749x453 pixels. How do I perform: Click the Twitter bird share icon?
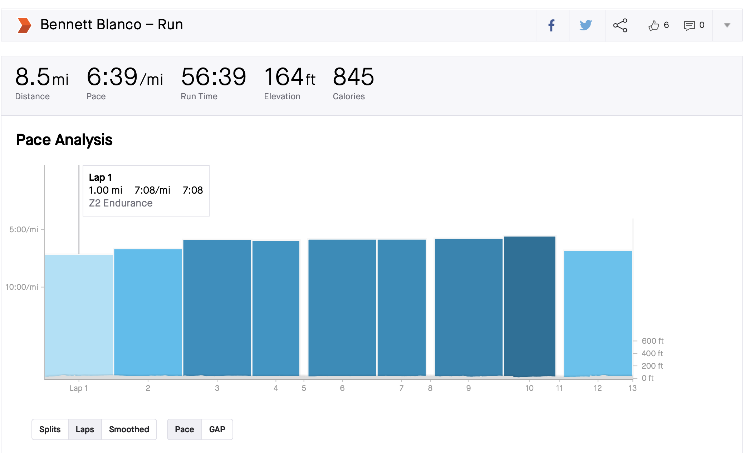tap(586, 25)
